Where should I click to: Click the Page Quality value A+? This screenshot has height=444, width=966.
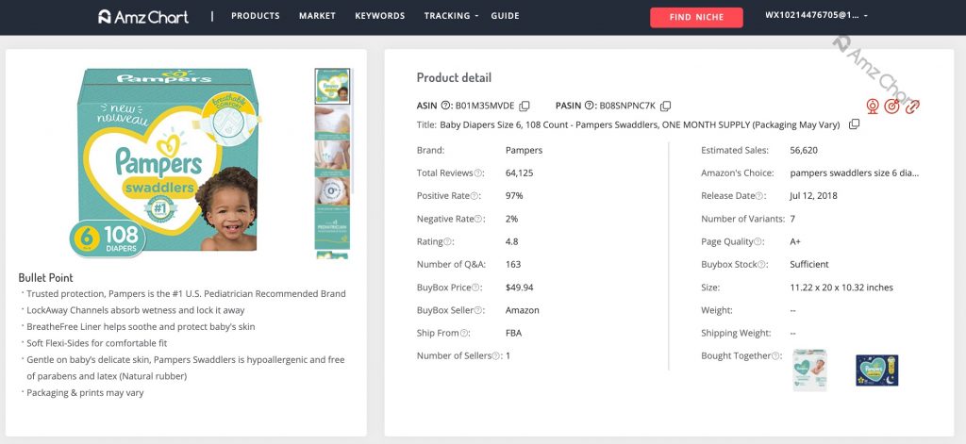tap(795, 242)
